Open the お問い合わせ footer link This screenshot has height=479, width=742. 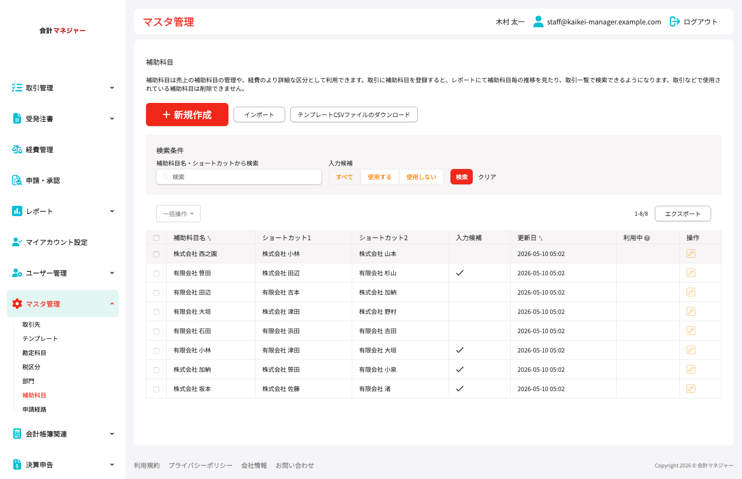click(x=295, y=466)
